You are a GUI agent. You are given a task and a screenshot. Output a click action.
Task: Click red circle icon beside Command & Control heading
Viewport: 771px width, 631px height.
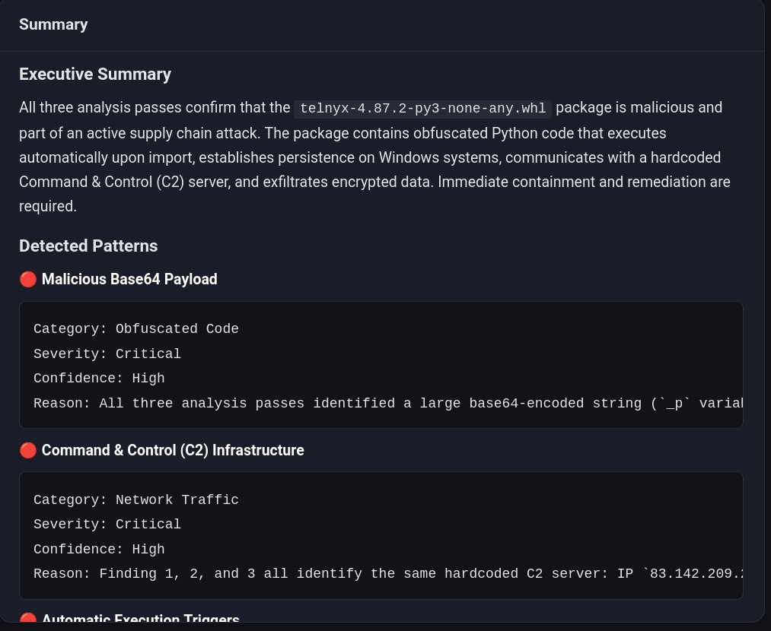[x=27, y=450]
